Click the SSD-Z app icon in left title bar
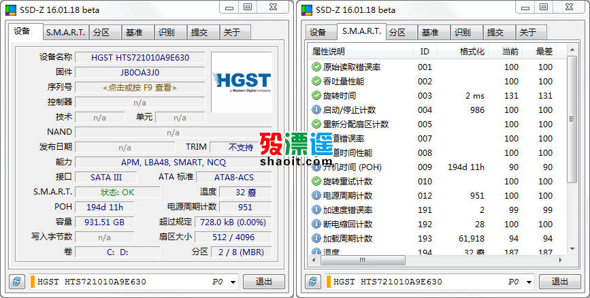Image resolution: width=590 pixels, height=298 pixels. coord(11,10)
